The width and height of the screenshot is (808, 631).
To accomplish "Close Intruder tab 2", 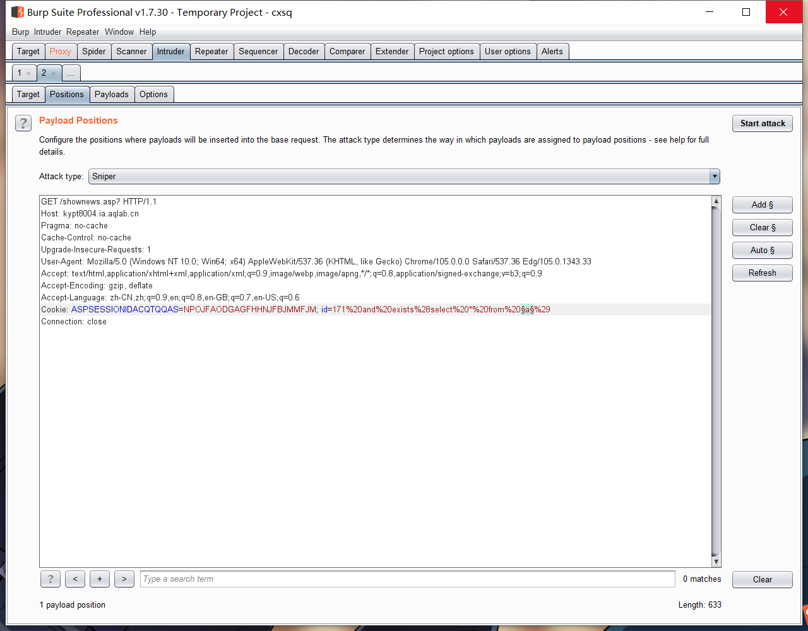I will point(53,74).
